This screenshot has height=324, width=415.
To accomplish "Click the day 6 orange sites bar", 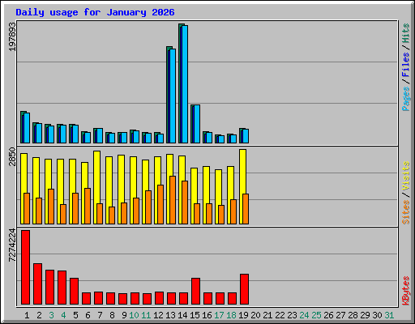I will point(88,206).
